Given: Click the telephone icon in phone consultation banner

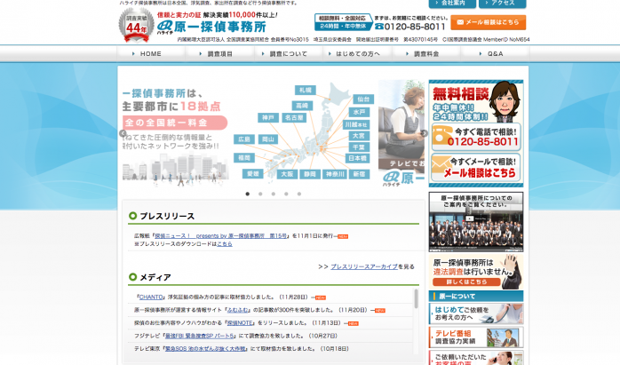Looking at the screenshot, I should 441,137.
